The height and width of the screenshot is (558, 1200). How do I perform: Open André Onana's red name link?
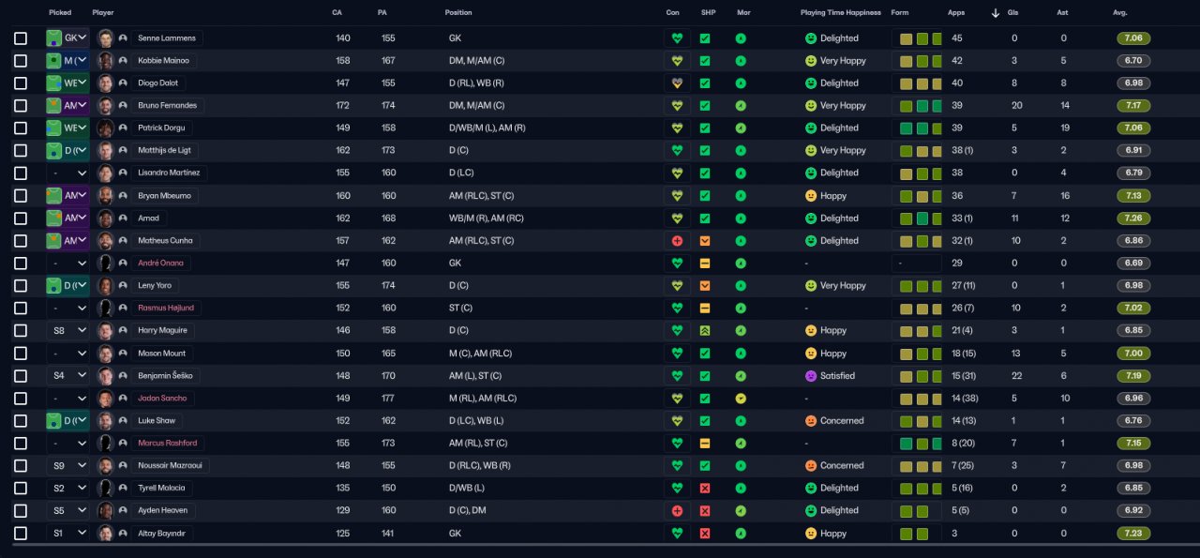click(x=160, y=264)
